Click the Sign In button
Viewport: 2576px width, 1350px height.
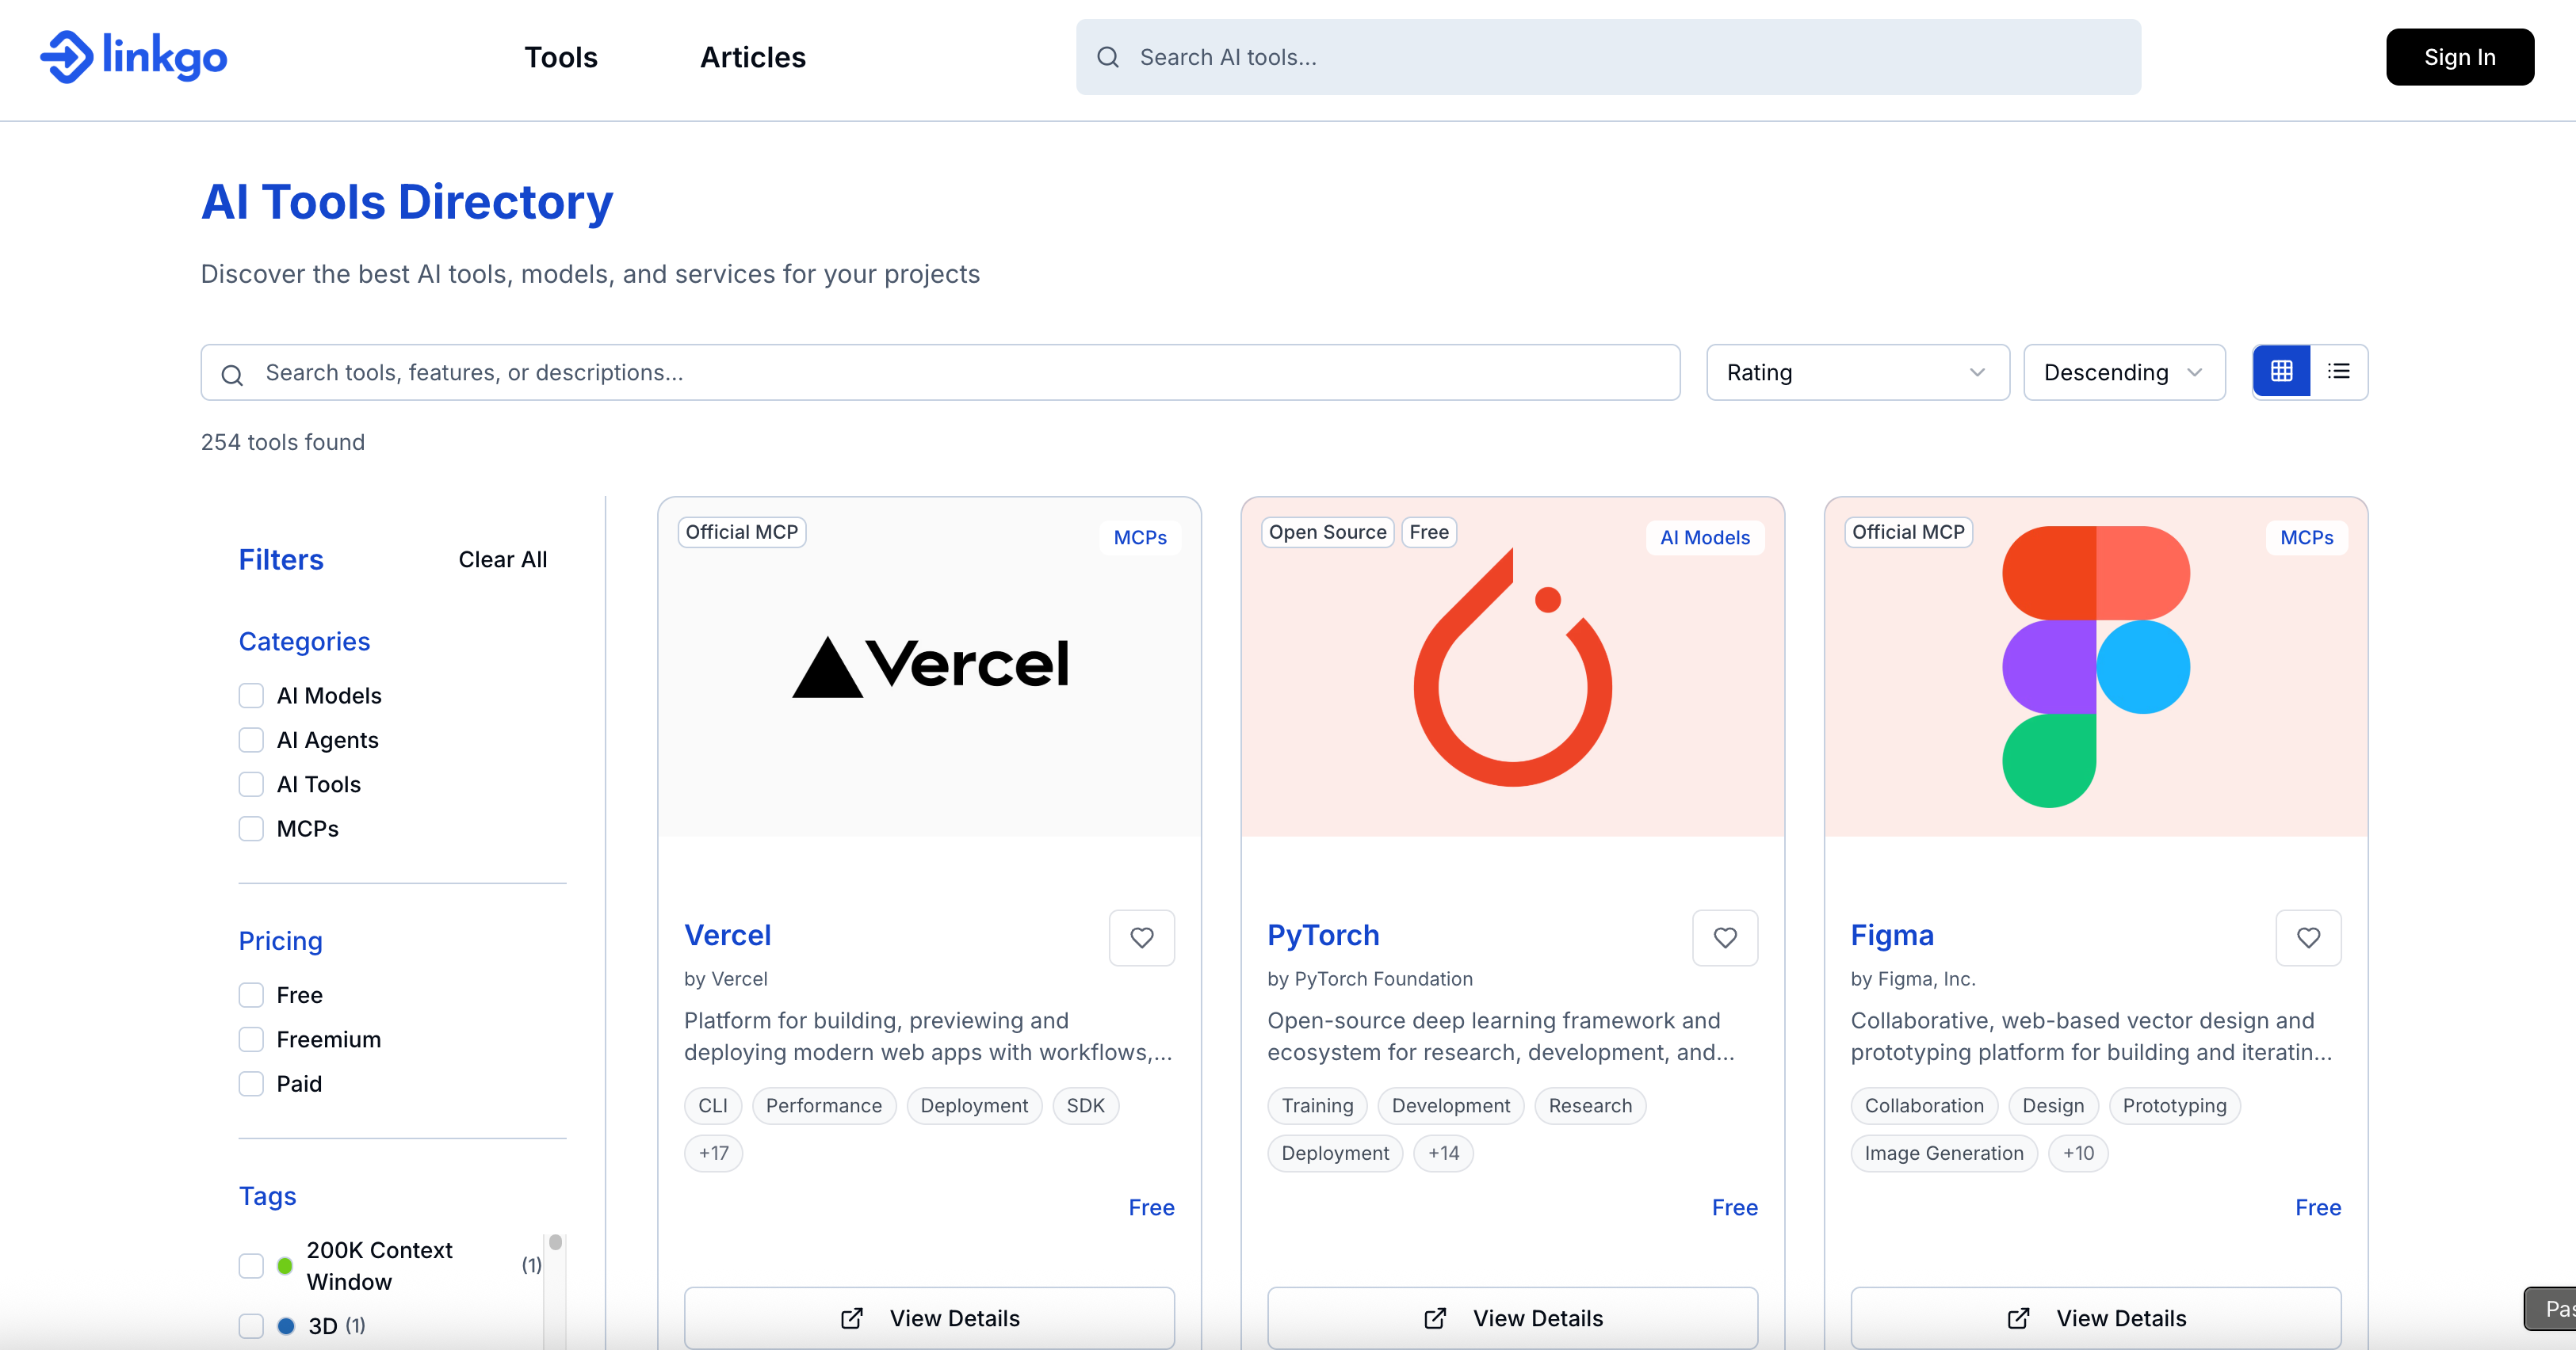point(2460,57)
